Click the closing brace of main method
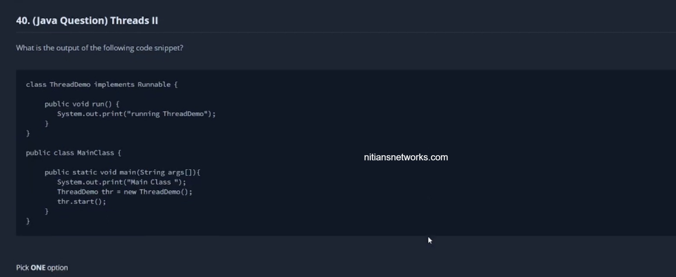Screen dimensions: 676x277 coord(46,211)
